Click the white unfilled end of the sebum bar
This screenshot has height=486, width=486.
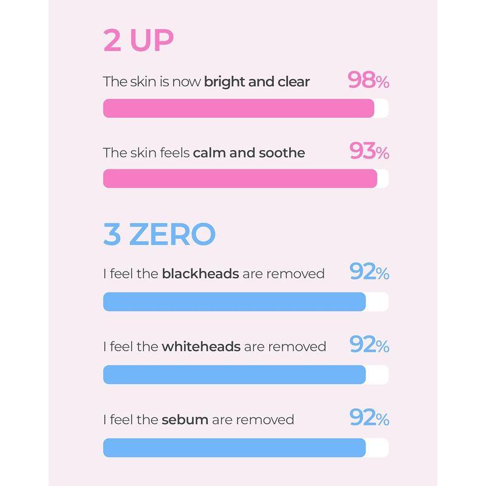[x=377, y=448]
